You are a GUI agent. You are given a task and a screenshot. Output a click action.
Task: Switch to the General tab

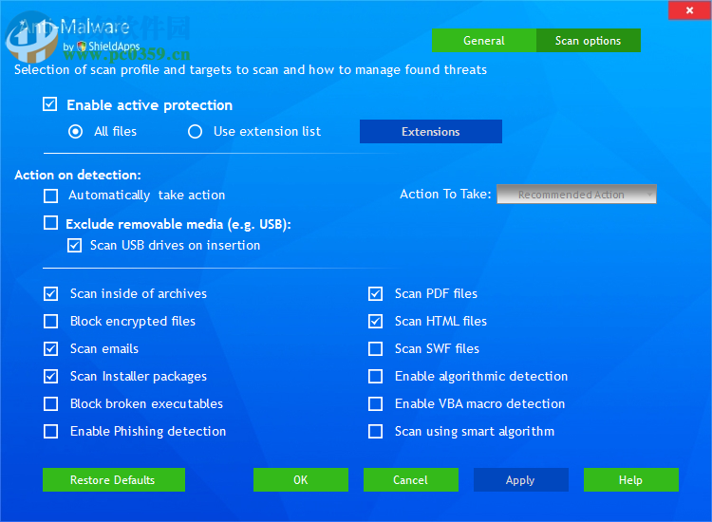tap(484, 41)
